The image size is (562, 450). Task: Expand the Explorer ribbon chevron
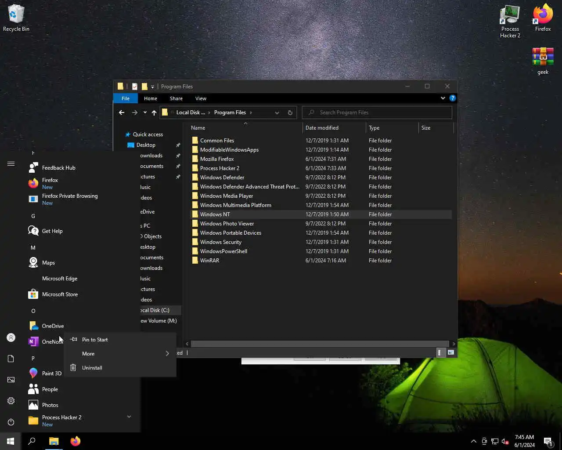pos(443,98)
